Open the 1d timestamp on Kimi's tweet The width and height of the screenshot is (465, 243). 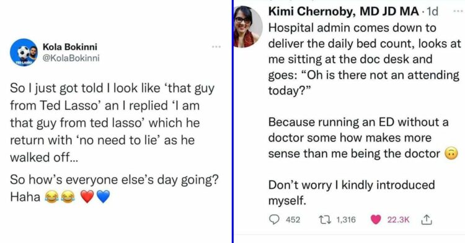[x=432, y=12]
